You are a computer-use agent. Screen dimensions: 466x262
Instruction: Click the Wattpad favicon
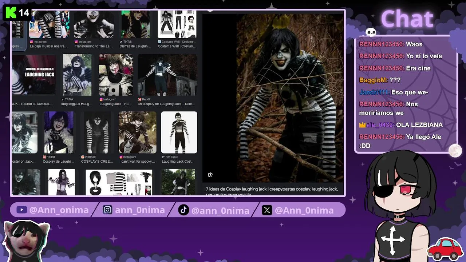[83, 157]
